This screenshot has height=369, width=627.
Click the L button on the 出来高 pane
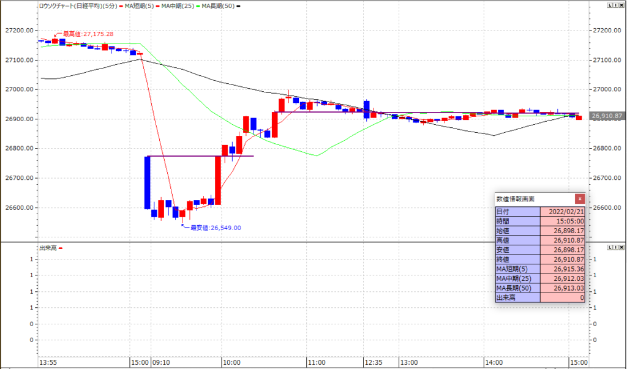[x=609, y=248]
